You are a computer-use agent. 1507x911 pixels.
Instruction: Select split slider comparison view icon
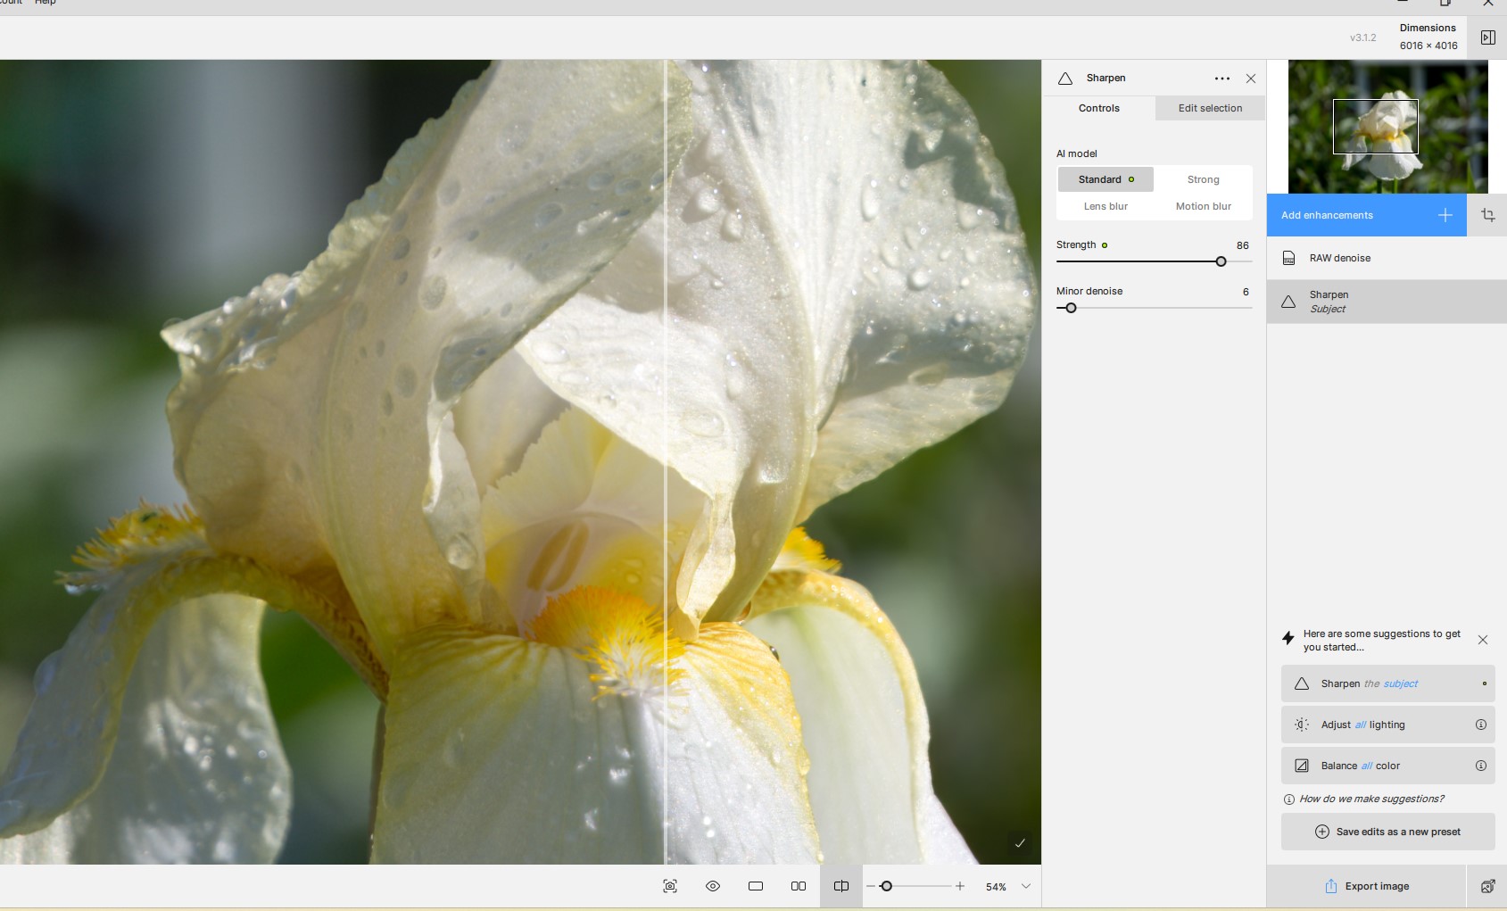pyautogui.click(x=840, y=886)
